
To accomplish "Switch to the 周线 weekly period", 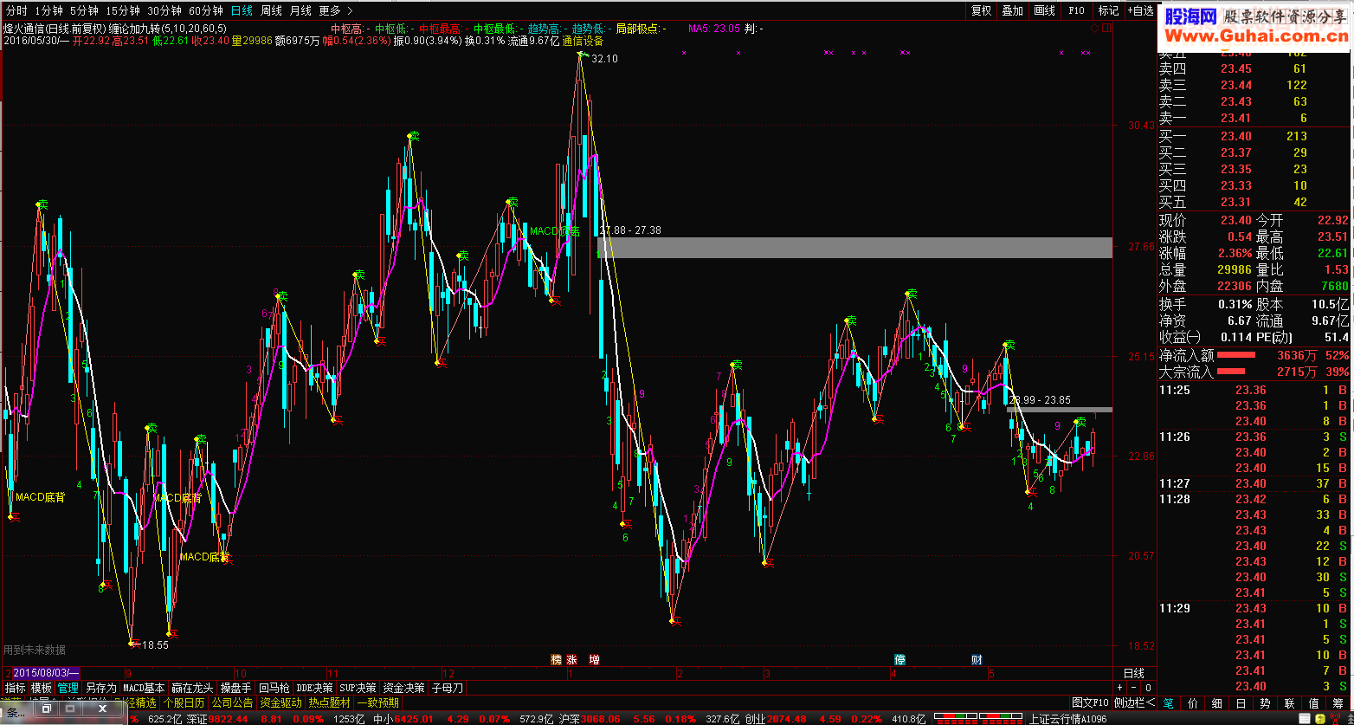I will click(x=271, y=10).
